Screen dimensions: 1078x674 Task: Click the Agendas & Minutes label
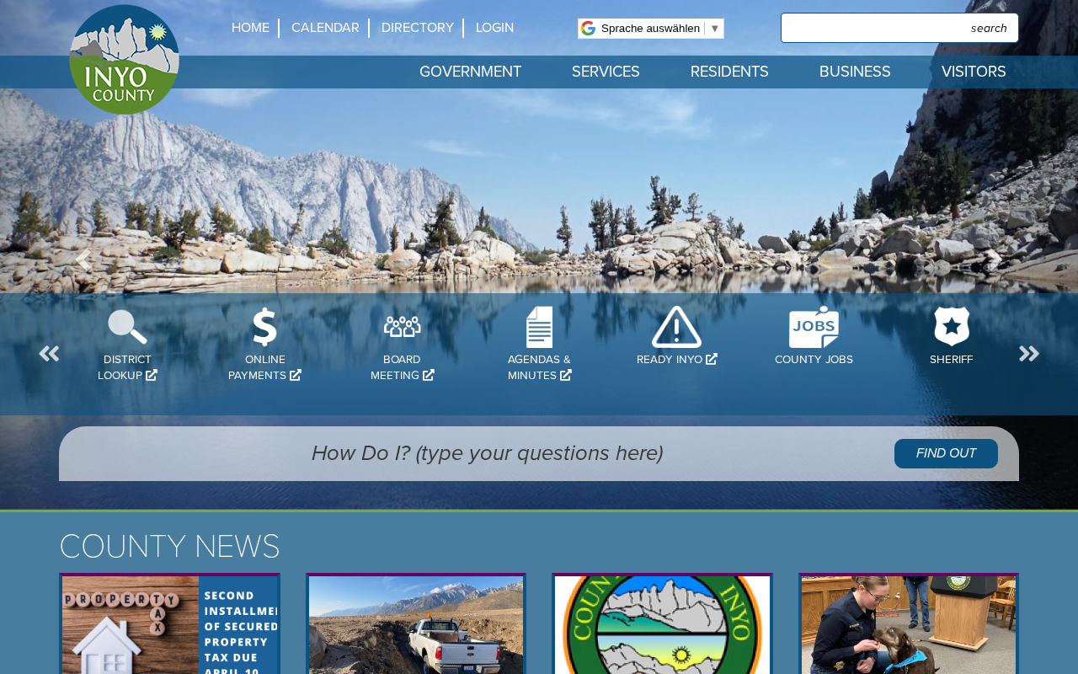540,367
